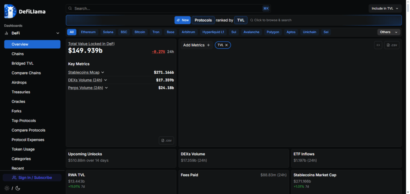Open the ETF Inflows card
This screenshot has width=410, height=194.
click(346, 158)
